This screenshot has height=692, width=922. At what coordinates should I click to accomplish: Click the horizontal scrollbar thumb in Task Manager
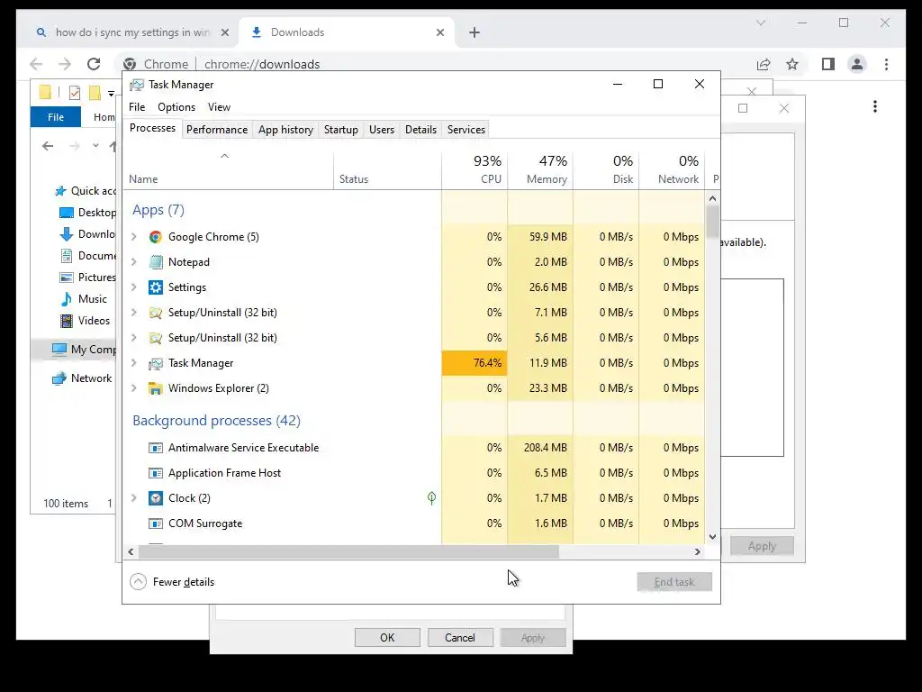tap(348, 552)
